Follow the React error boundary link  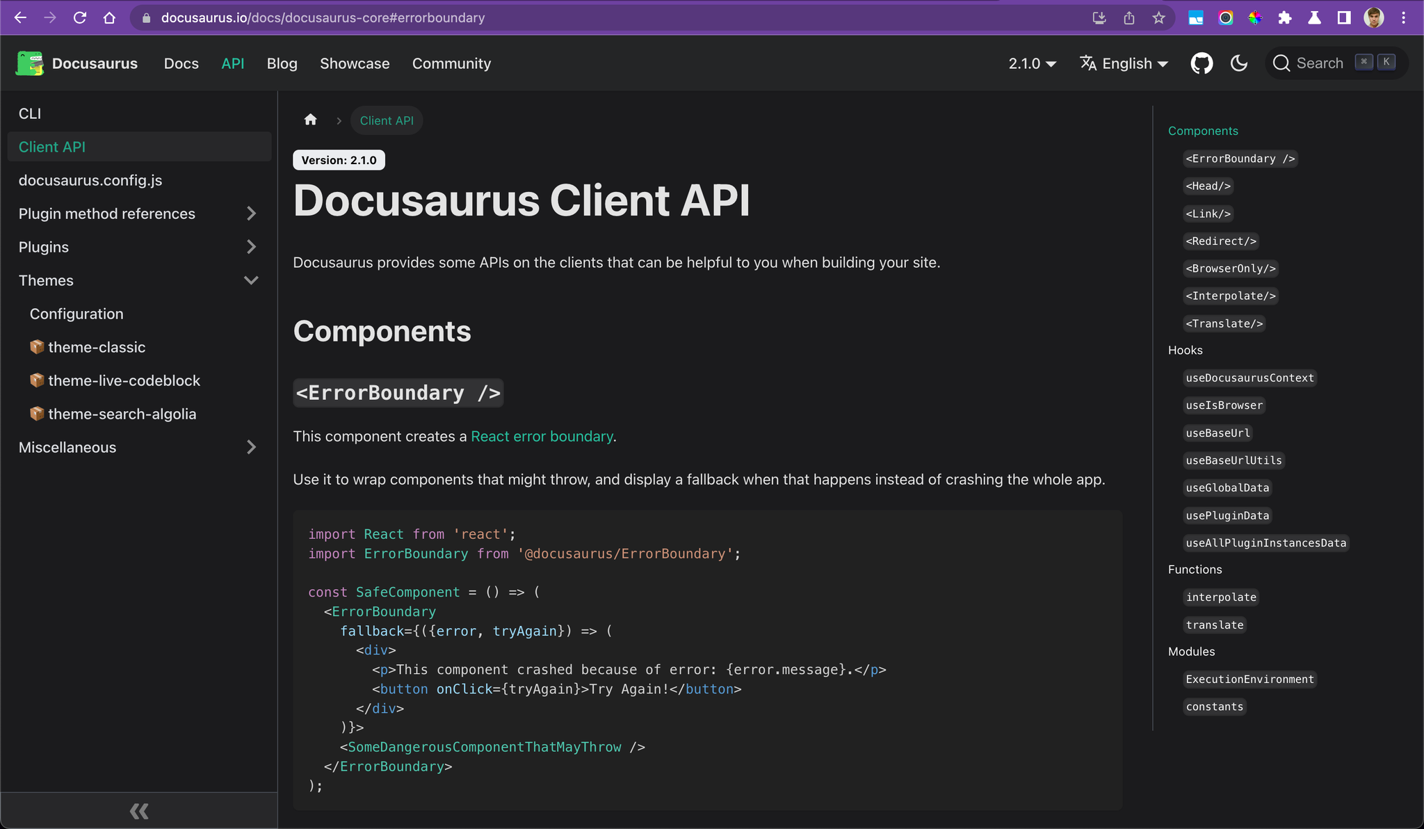[542, 436]
